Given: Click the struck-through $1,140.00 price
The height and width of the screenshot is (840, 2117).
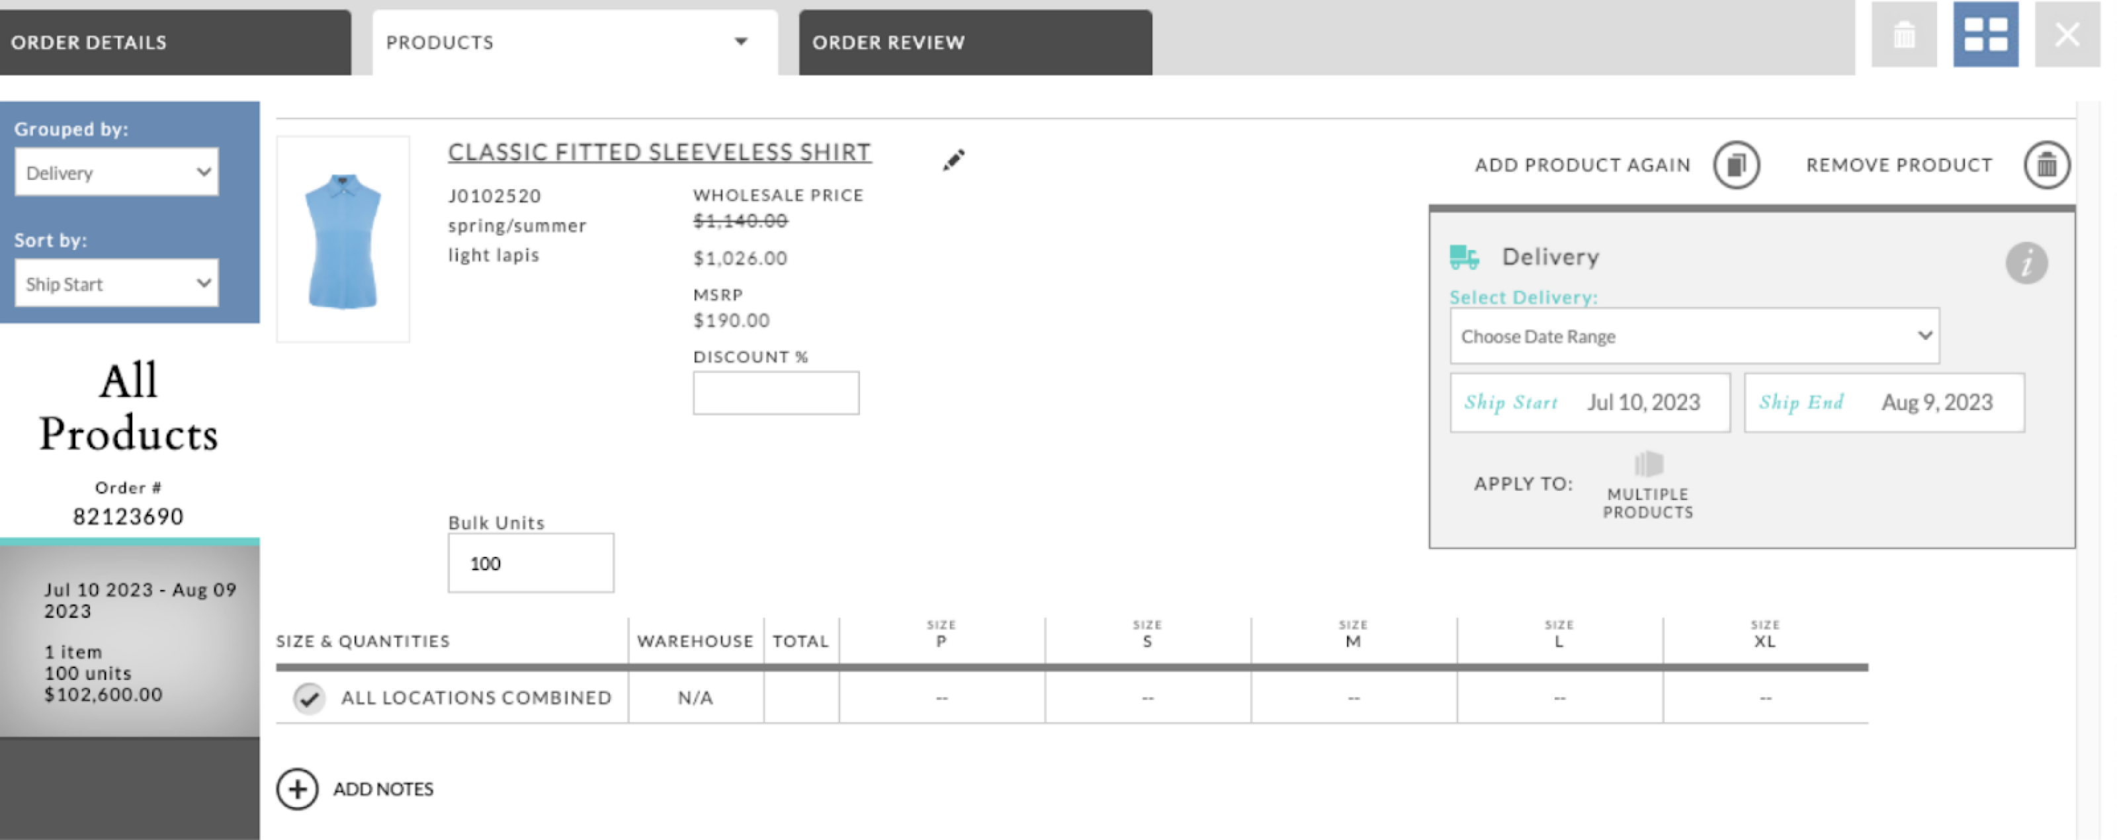Looking at the screenshot, I should click(x=740, y=221).
